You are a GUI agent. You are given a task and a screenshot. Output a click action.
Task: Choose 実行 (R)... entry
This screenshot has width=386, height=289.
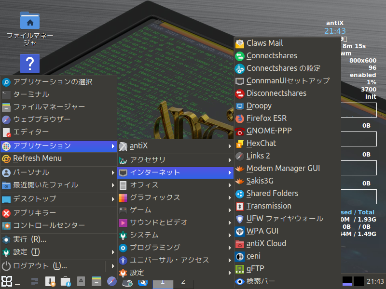(58, 239)
